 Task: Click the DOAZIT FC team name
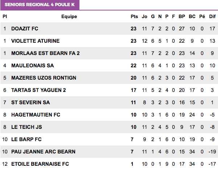tap(25, 29)
